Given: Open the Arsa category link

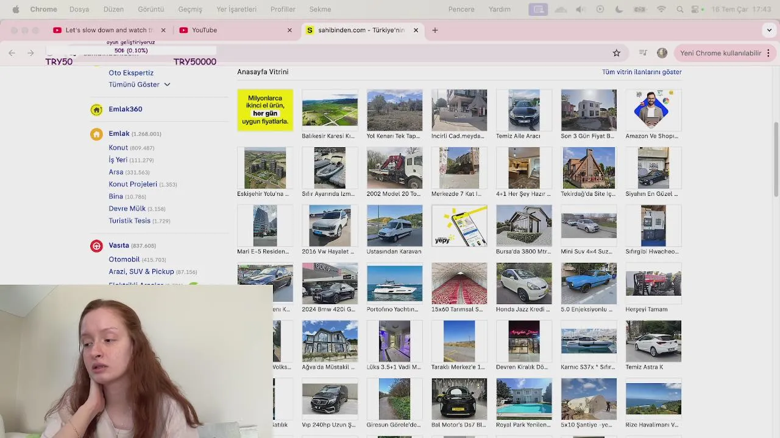Looking at the screenshot, I should click(116, 172).
